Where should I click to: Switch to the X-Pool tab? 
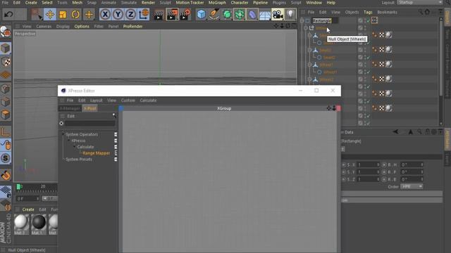[x=89, y=108]
